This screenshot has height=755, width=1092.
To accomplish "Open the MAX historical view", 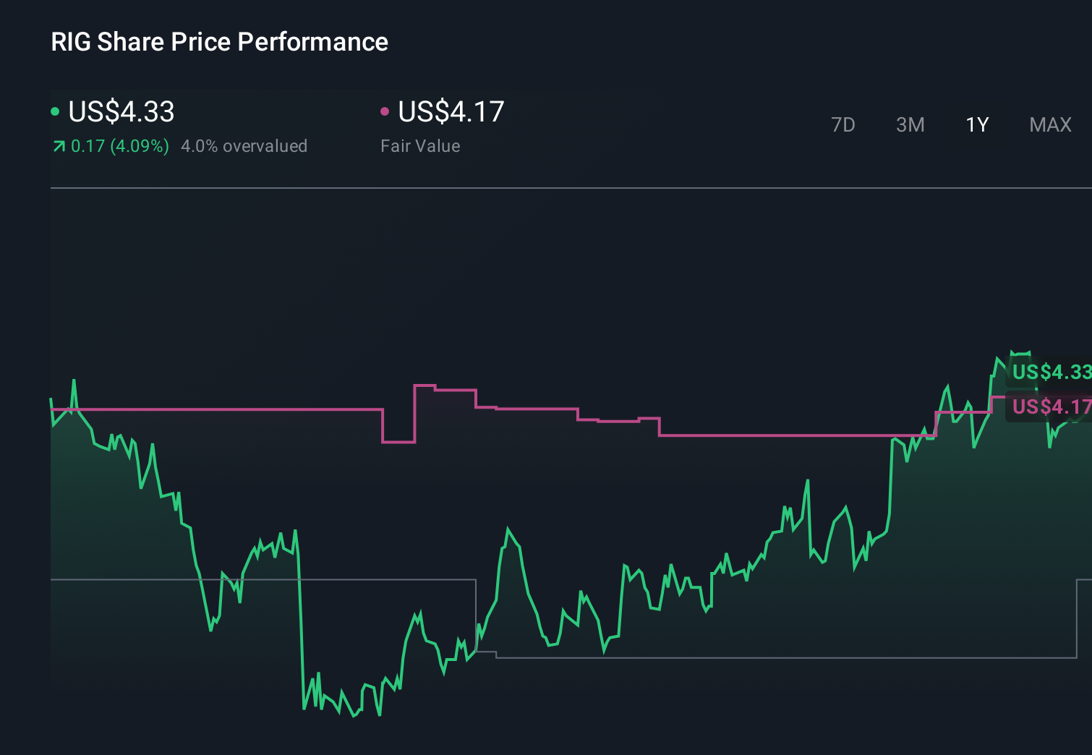I will 1049,124.
